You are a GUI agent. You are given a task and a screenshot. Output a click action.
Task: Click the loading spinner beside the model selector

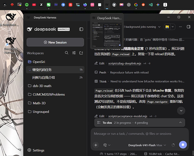(x=173, y=145)
